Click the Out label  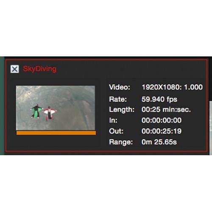pos(116,131)
